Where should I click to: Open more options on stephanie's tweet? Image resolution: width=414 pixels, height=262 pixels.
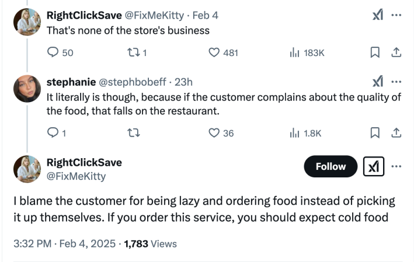pyautogui.click(x=396, y=81)
